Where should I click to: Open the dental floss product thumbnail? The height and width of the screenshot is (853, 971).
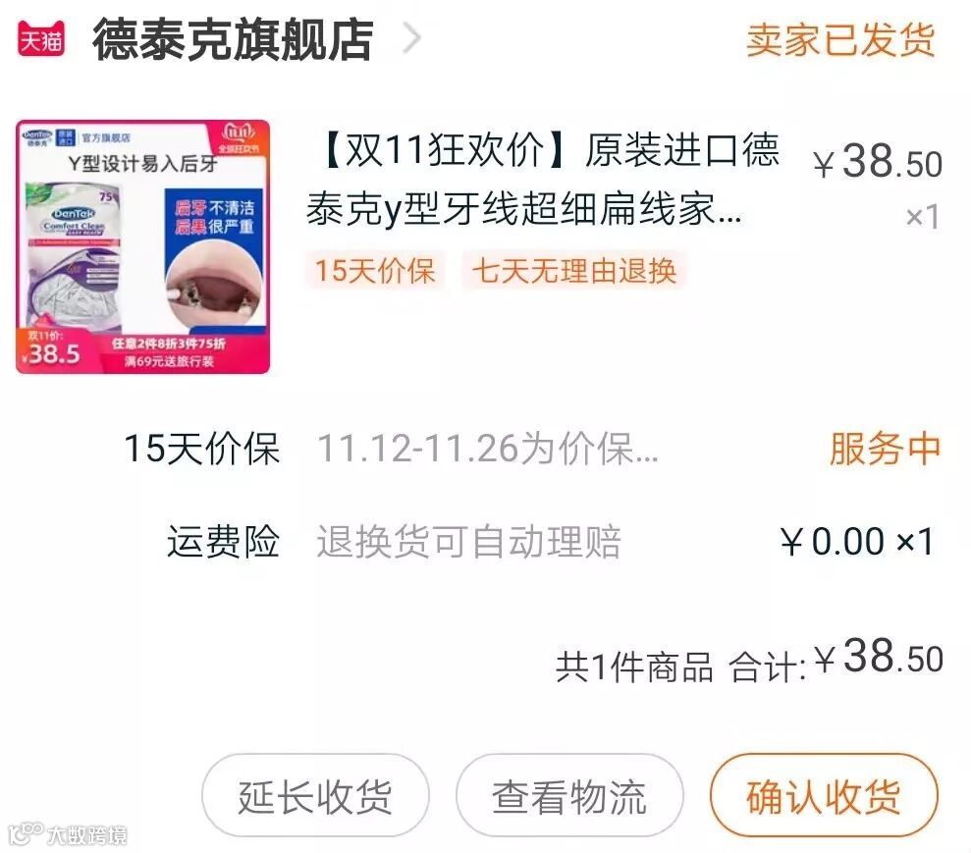pos(143,246)
